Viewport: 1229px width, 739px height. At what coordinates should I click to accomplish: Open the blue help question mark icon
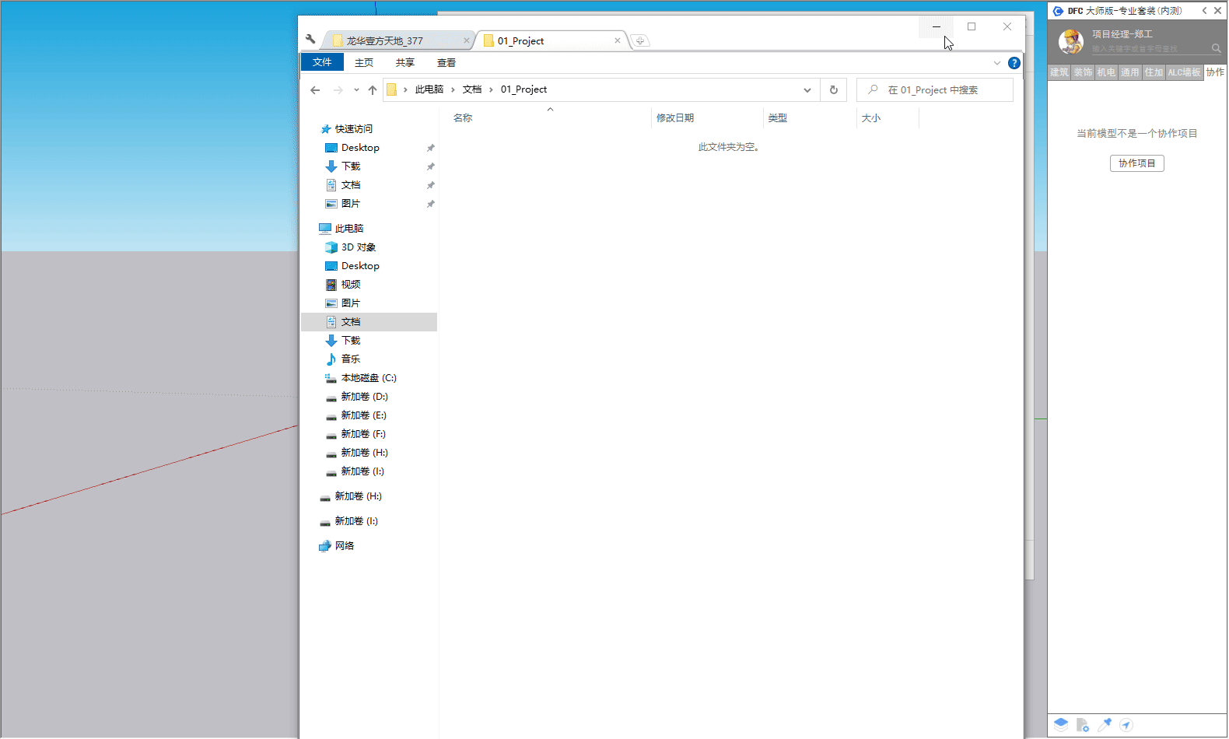(1014, 63)
